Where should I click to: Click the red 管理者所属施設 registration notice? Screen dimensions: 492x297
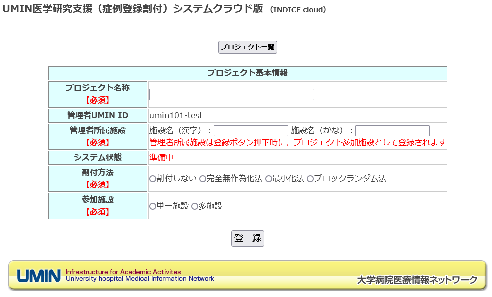pos(297,143)
